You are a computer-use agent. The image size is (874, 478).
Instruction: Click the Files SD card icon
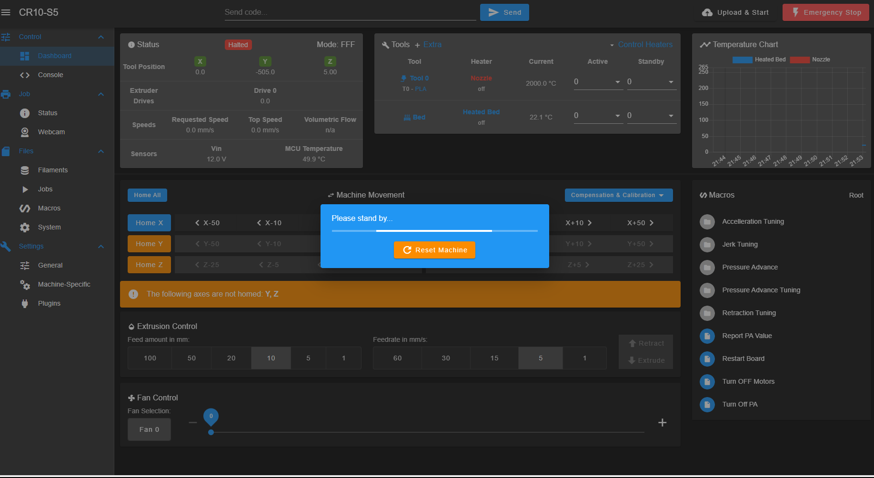tap(6, 151)
